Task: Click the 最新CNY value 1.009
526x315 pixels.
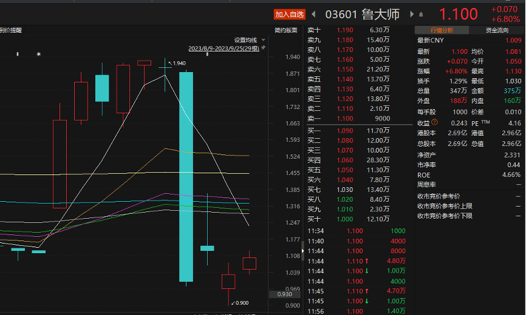Action: 513,41
